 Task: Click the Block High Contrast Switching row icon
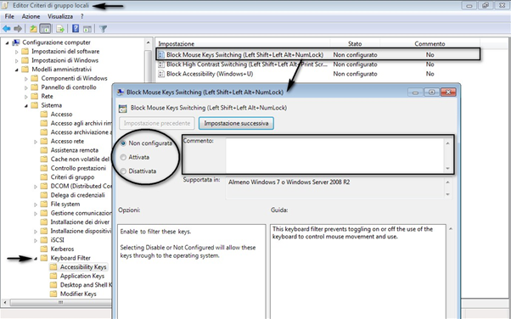click(161, 64)
